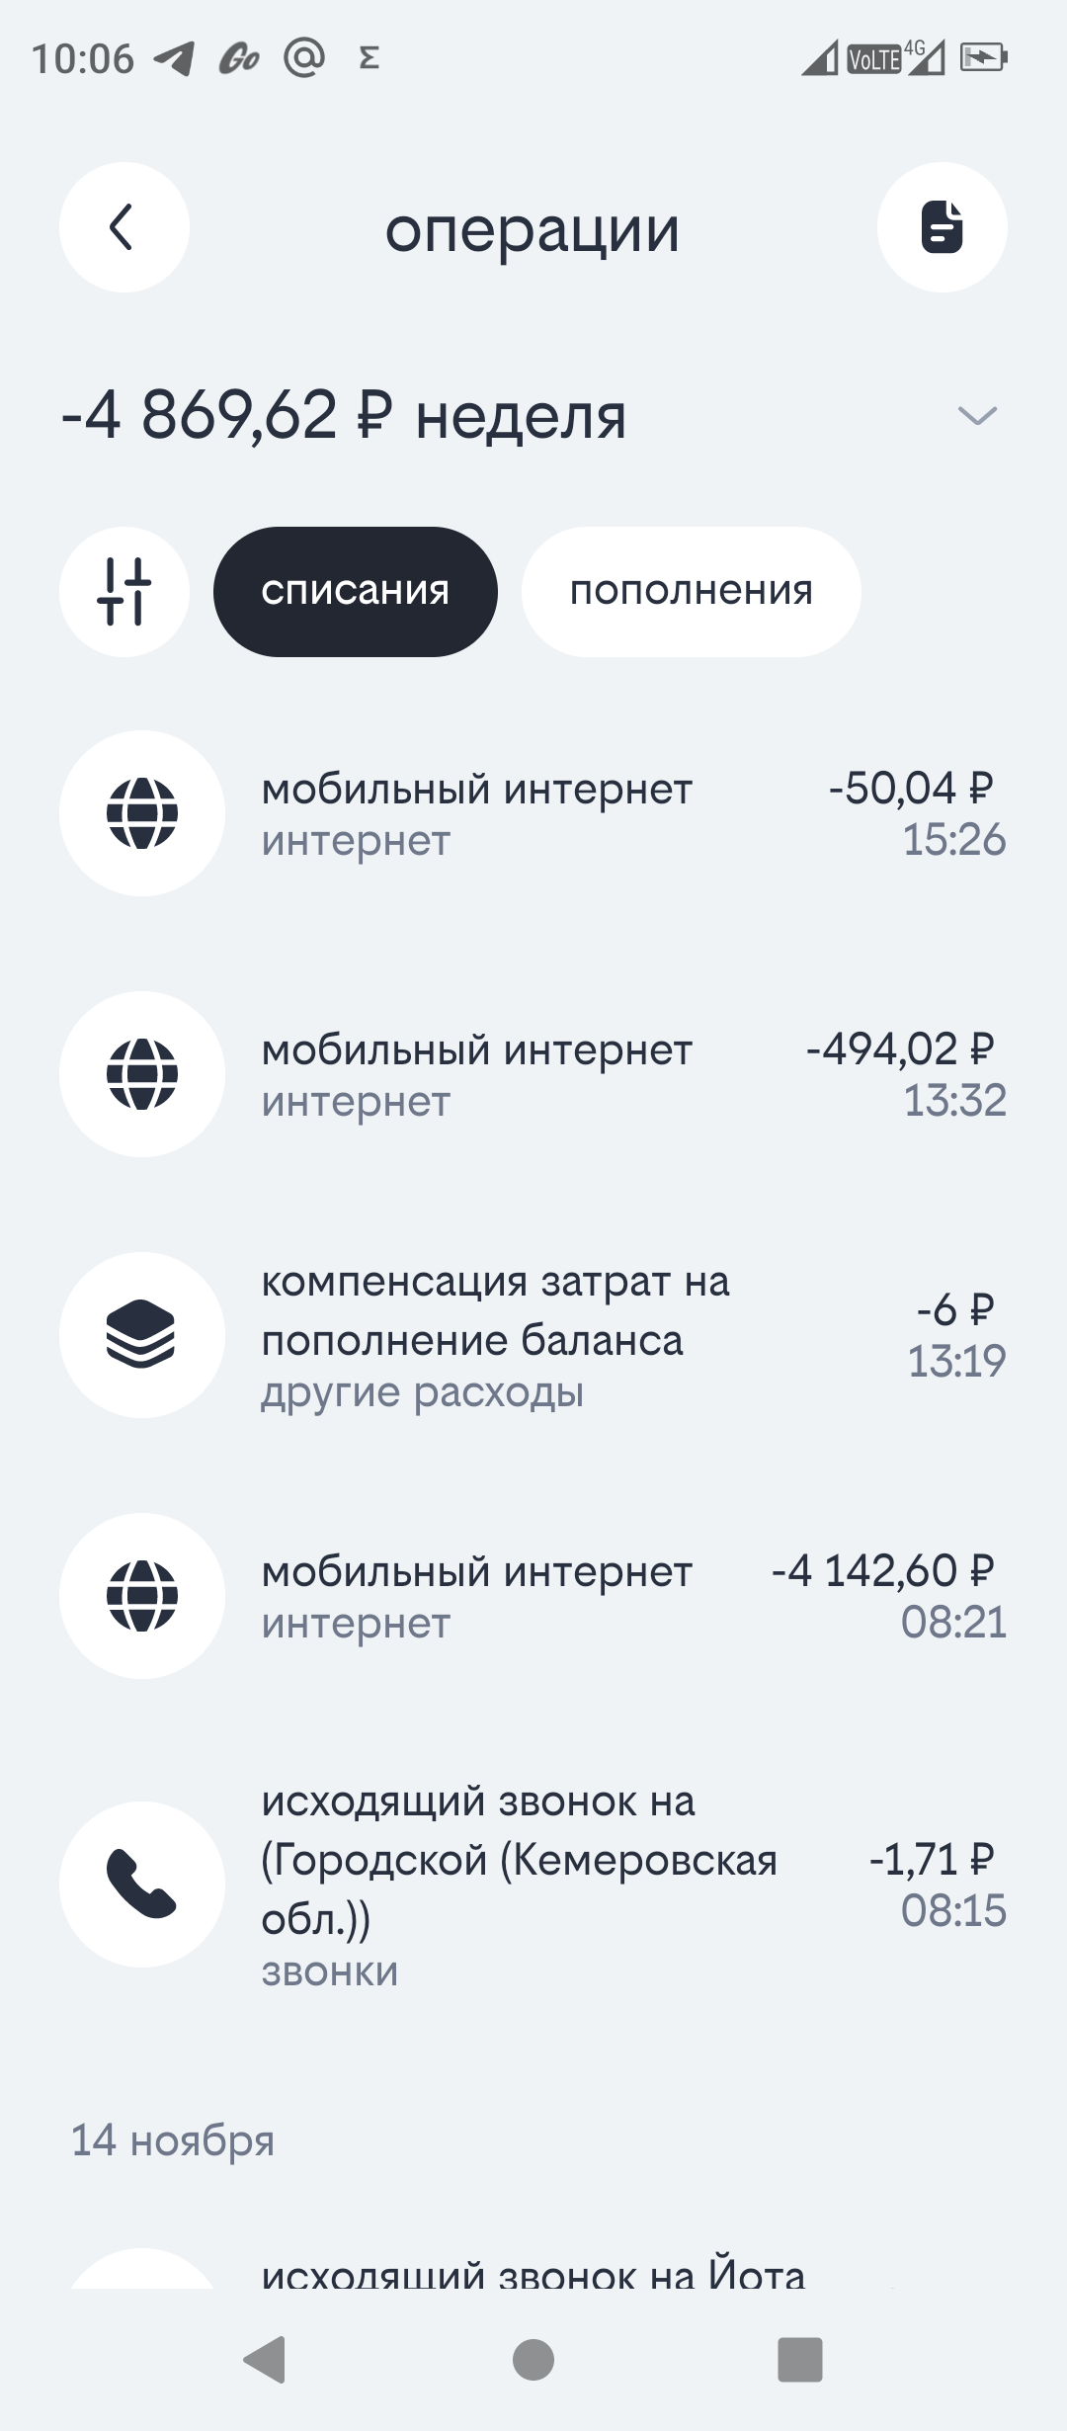
Task: Tap the layers icon for balance compensation
Action: click(142, 1335)
